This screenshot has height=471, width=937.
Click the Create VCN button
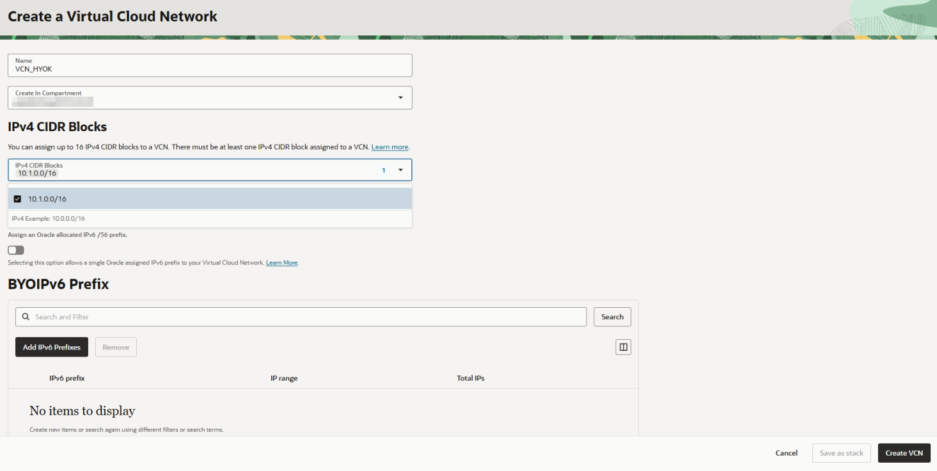tap(904, 453)
